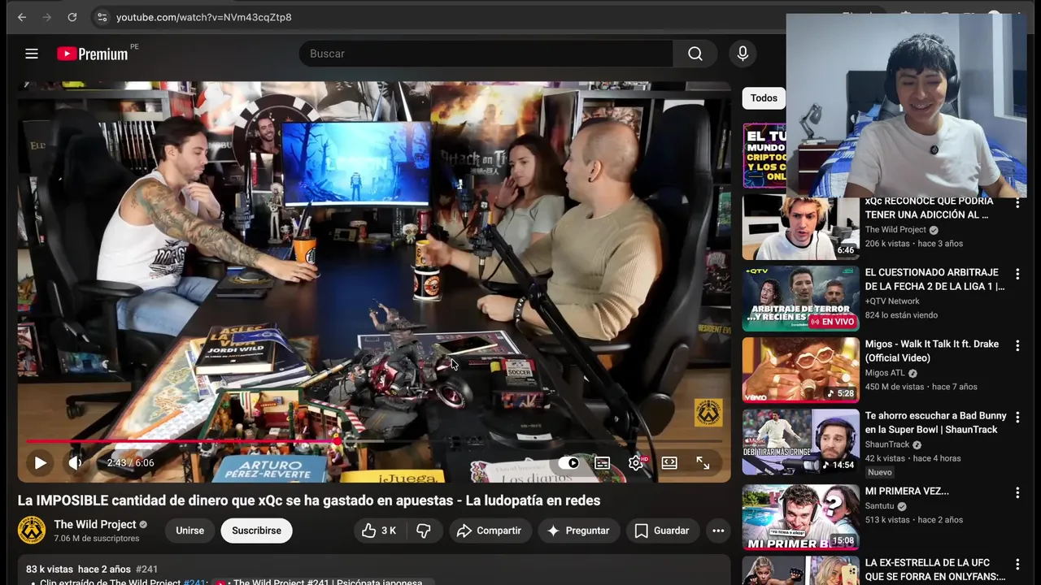Open The Wild Project channel name link
Viewport: 1041px width, 585px height.
pos(95,524)
